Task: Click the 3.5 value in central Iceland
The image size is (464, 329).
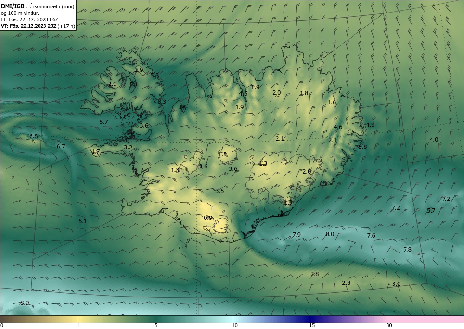Action: click(219, 191)
